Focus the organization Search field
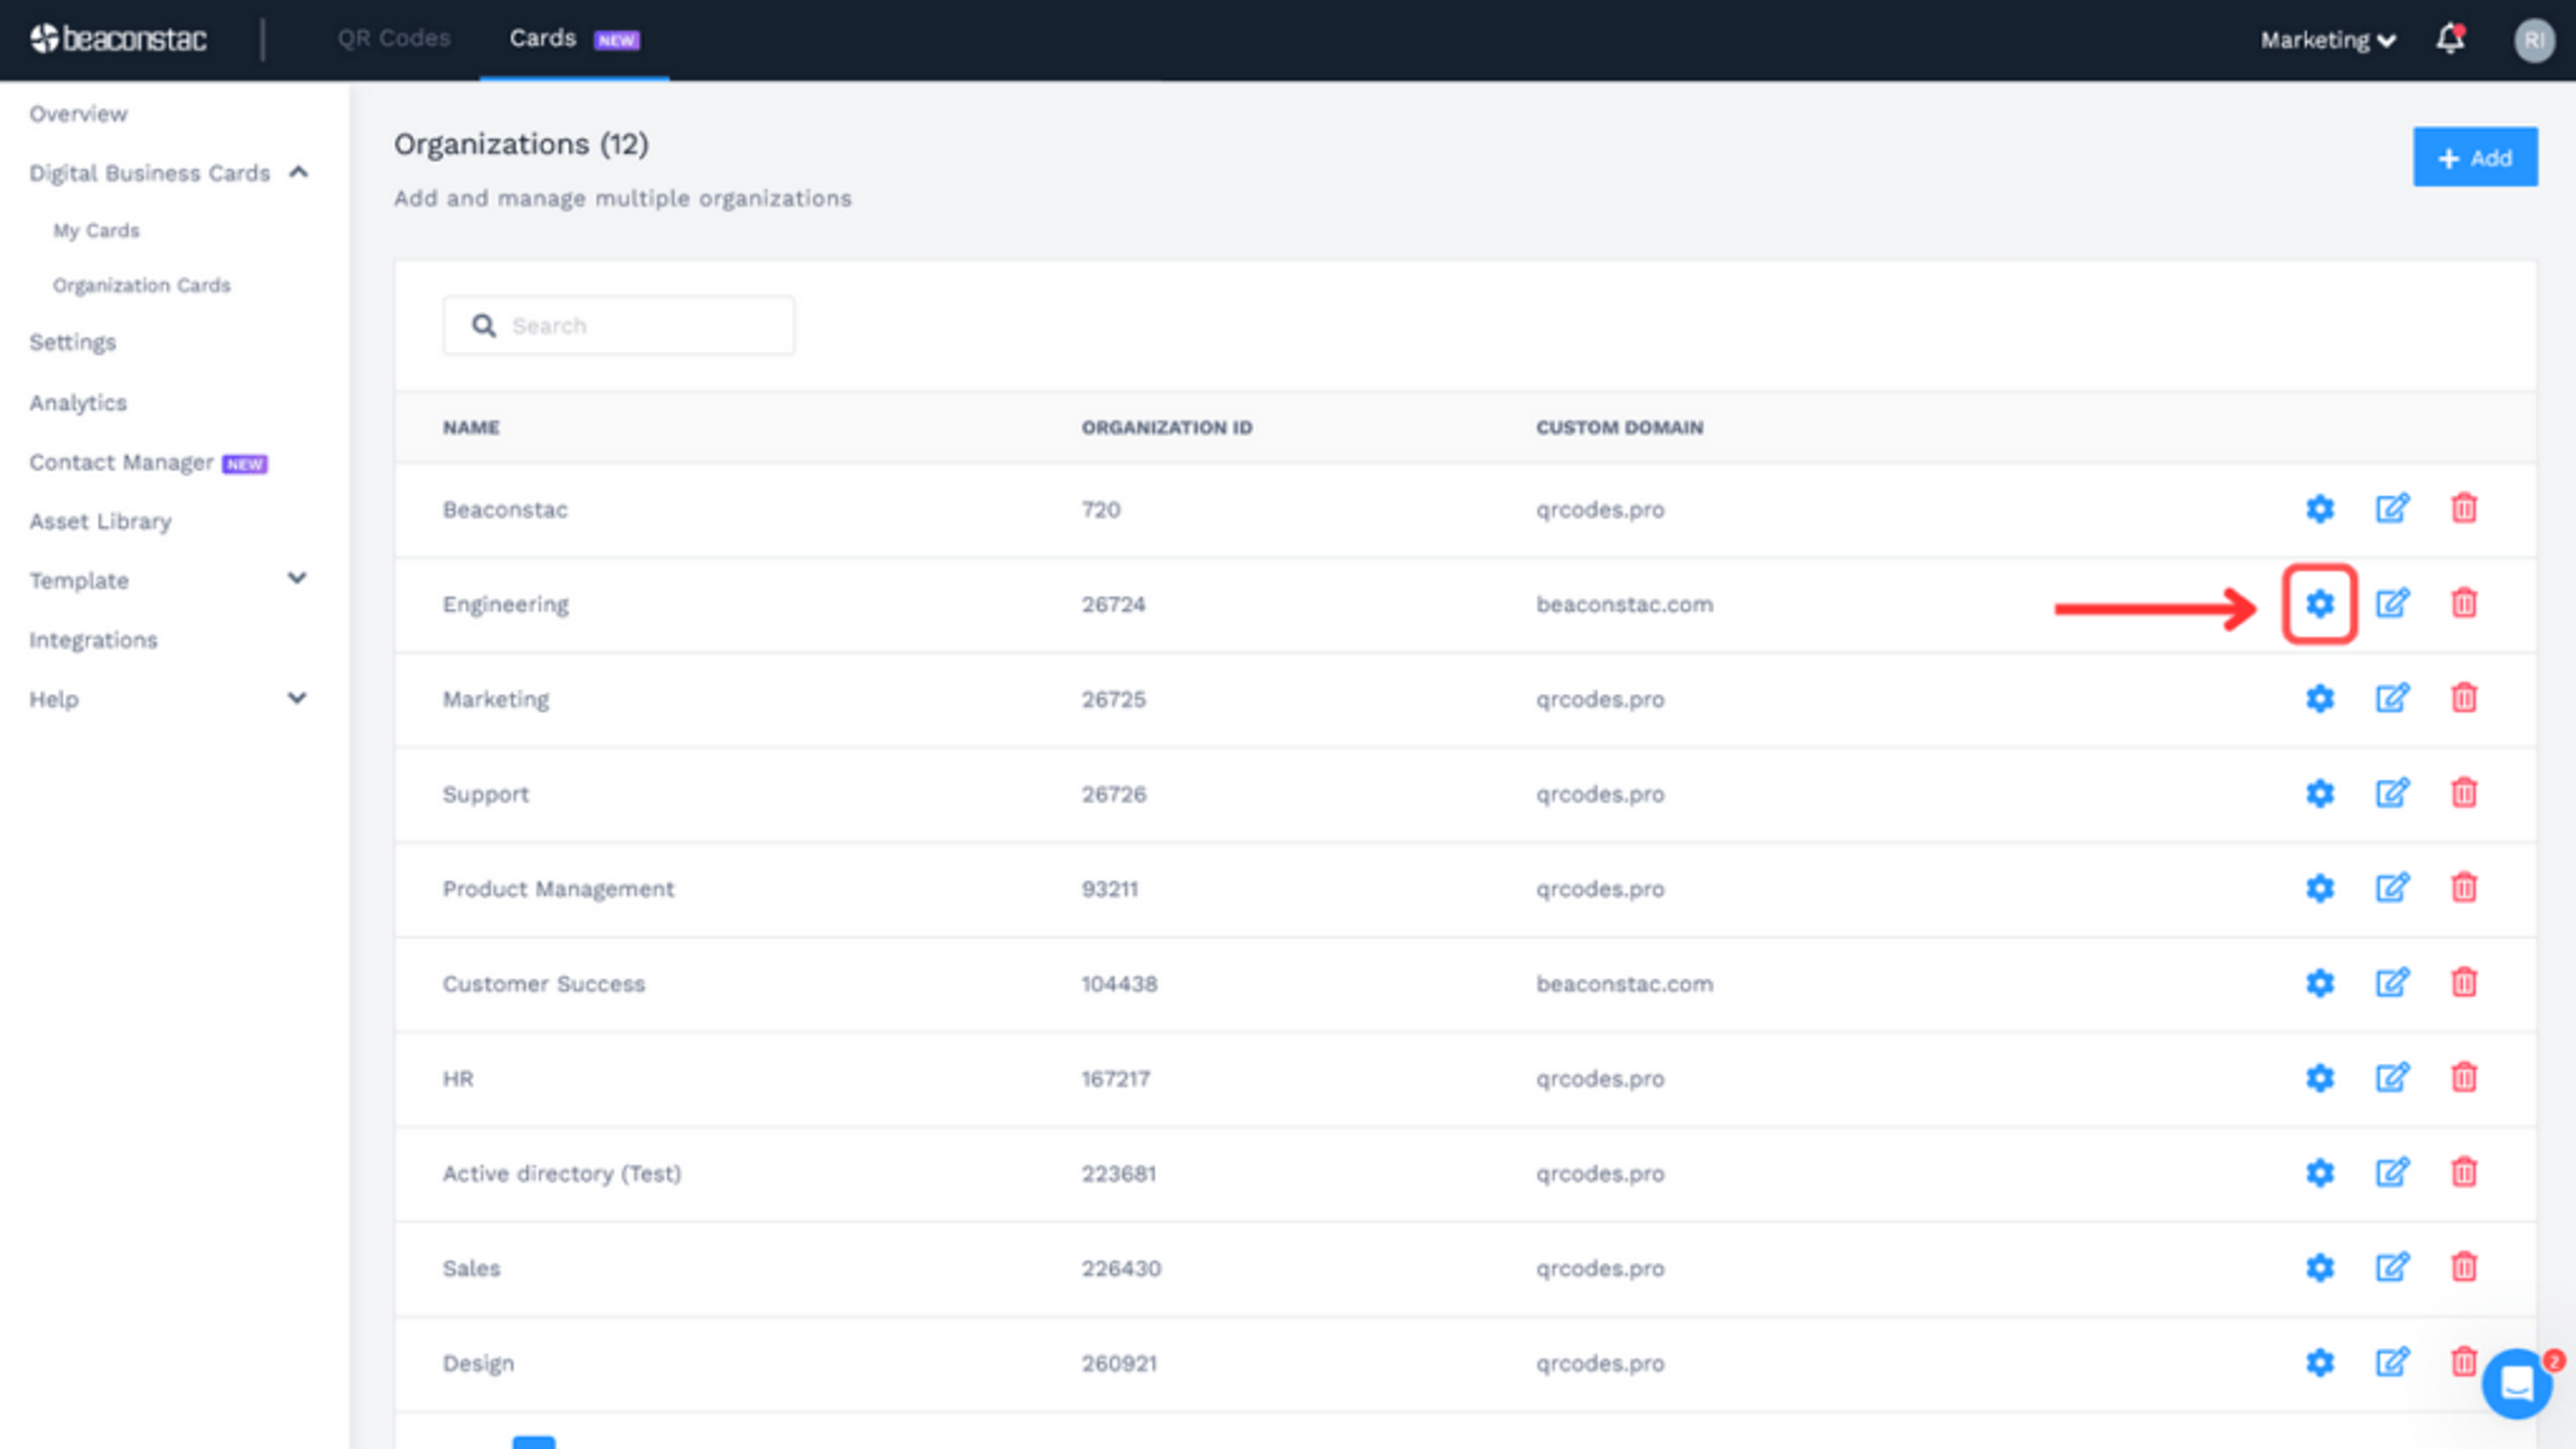The image size is (2576, 1449). click(x=619, y=325)
